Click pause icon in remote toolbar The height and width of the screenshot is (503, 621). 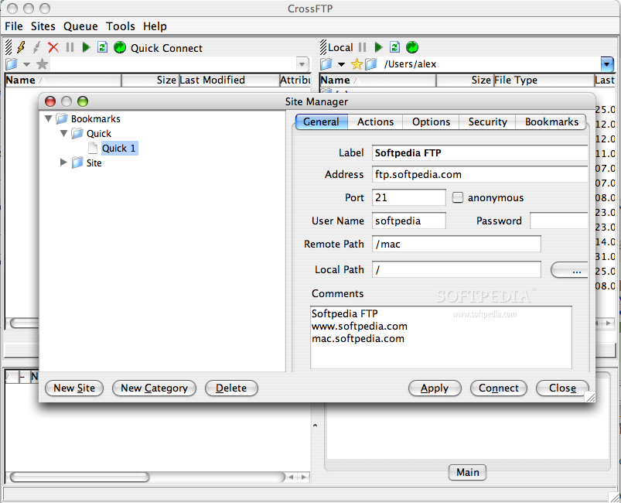click(x=70, y=47)
